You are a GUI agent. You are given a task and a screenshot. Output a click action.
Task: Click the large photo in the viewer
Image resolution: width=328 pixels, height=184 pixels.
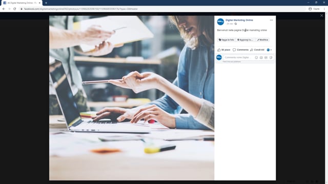(132, 98)
